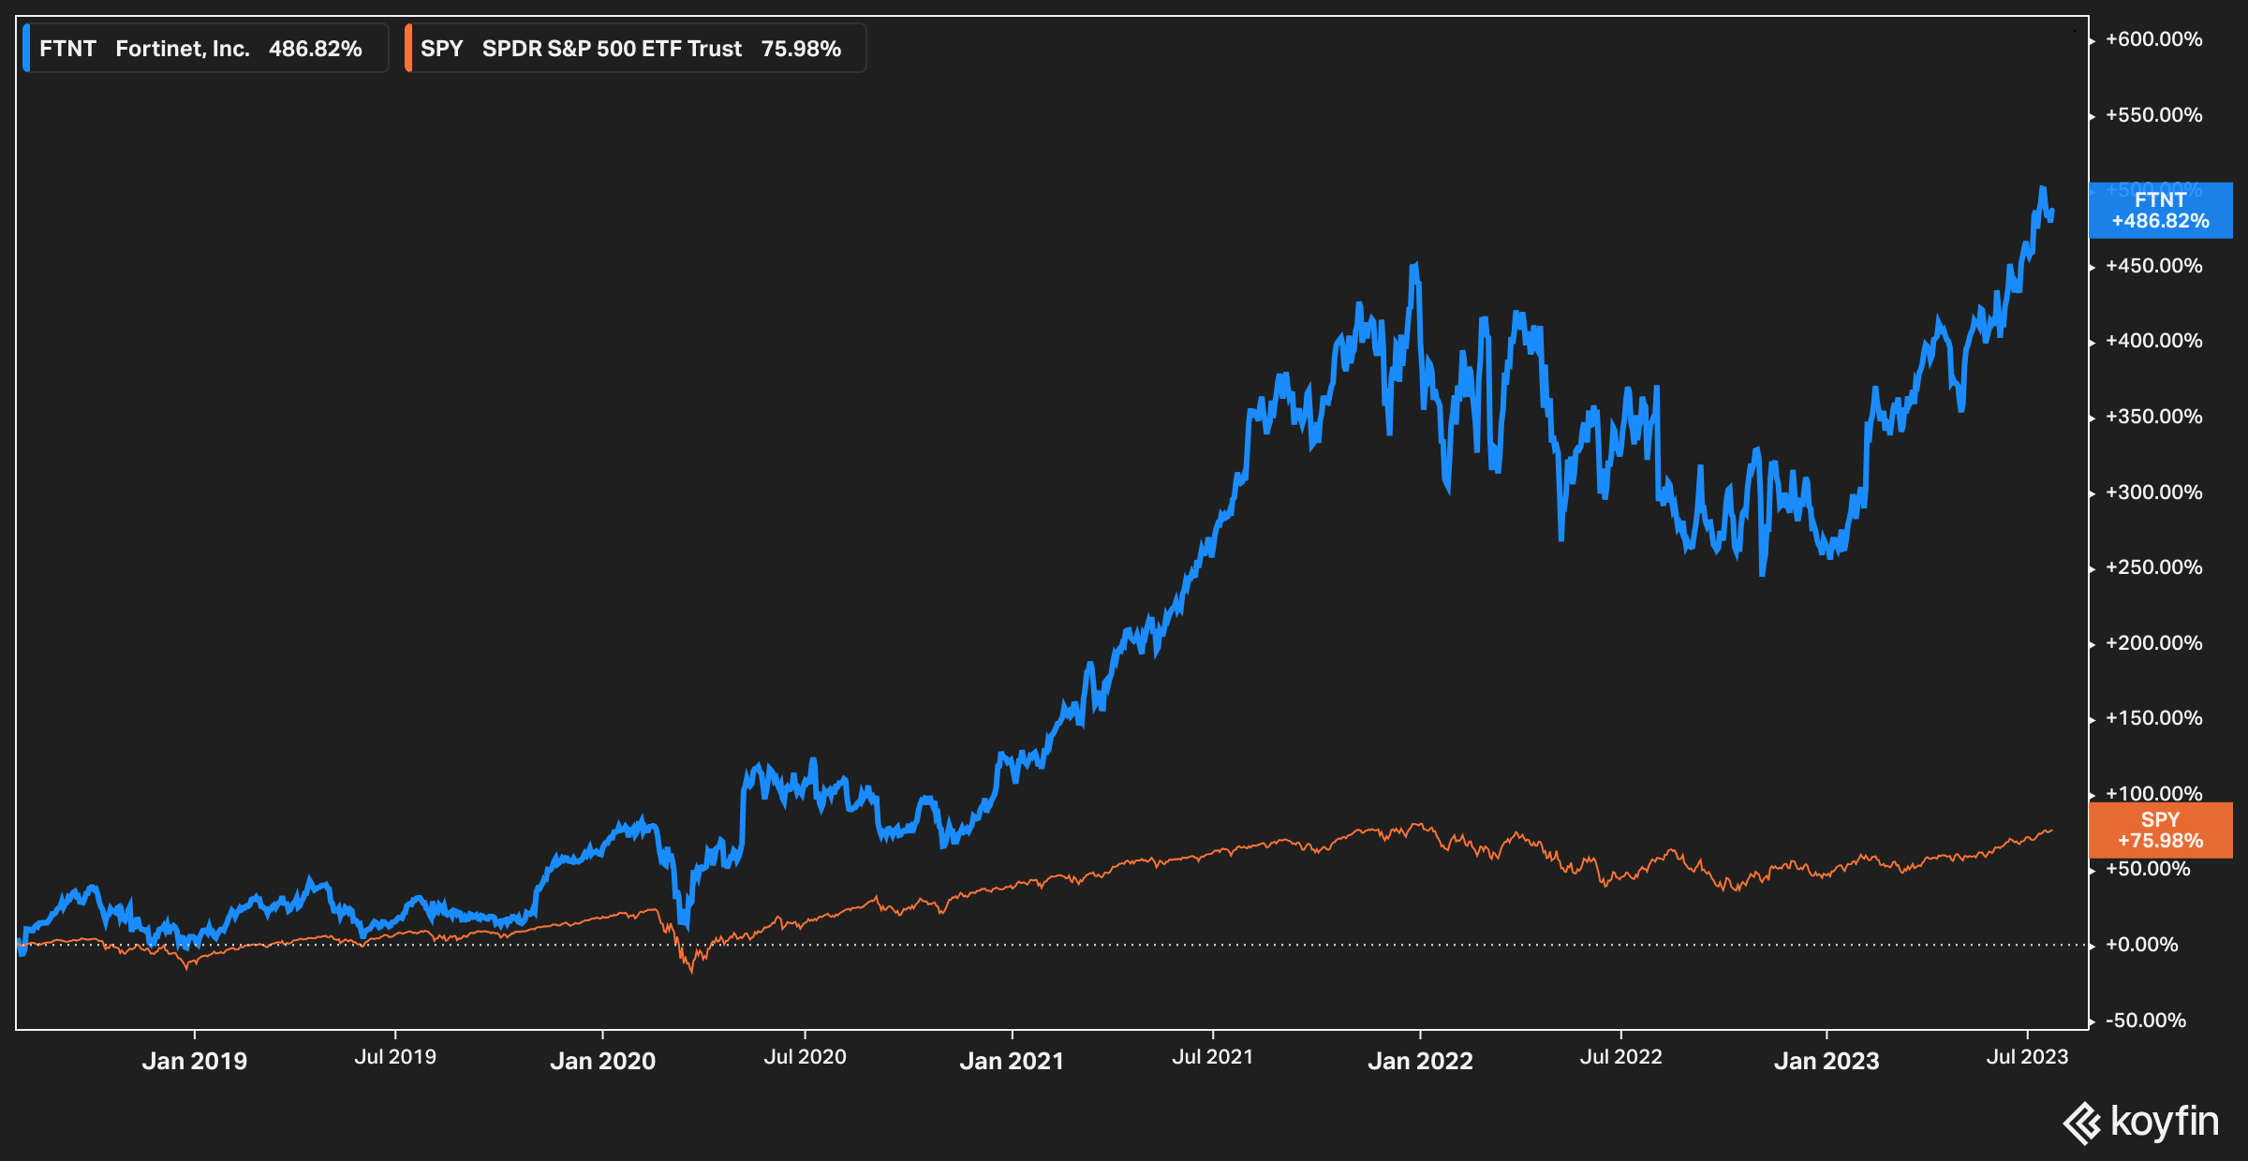Click the Jan 2023 axis label
2248x1161 pixels.
tap(1826, 1061)
